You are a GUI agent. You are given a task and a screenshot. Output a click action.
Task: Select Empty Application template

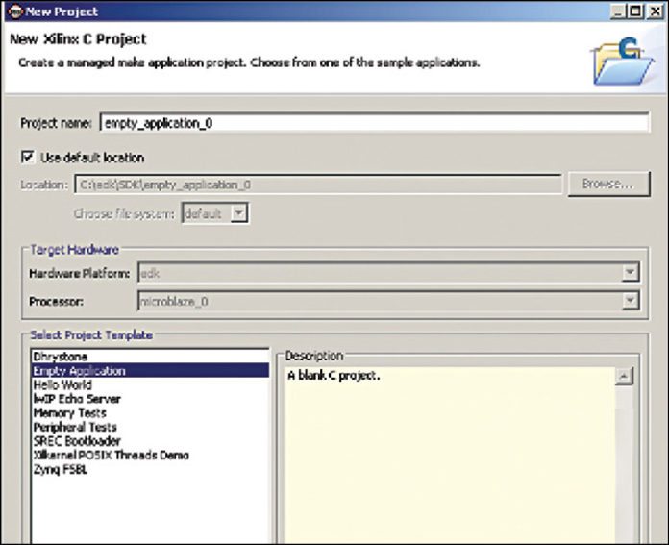tap(79, 371)
